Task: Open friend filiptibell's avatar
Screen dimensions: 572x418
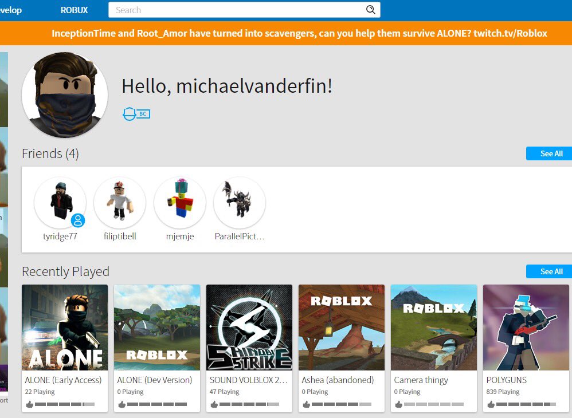Action: tap(120, 202)
